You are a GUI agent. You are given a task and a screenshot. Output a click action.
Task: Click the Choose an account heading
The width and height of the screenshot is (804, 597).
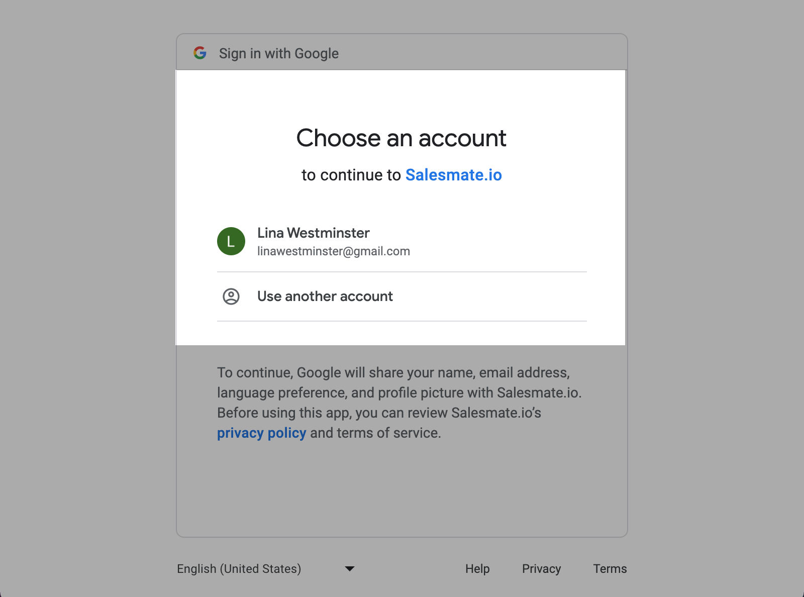pos(401,138)
